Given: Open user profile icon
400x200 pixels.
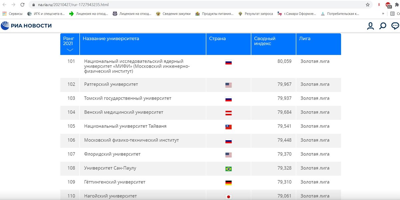Looking at the screenshot, I should tap(370, 26).
